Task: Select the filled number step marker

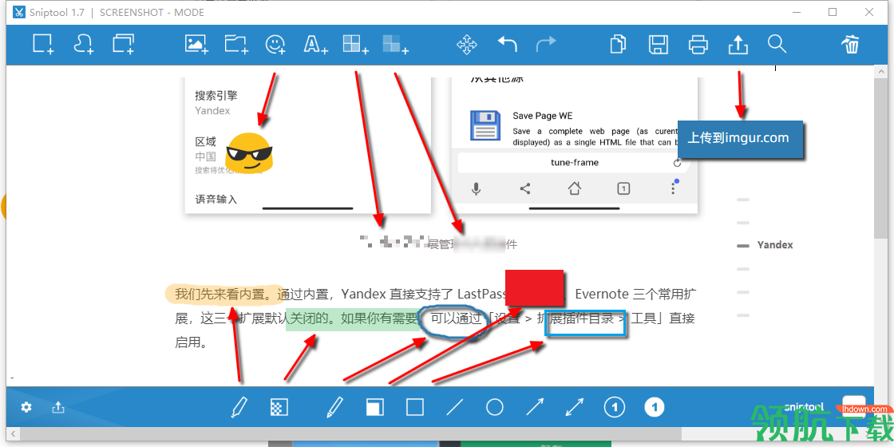Action: 655,407
